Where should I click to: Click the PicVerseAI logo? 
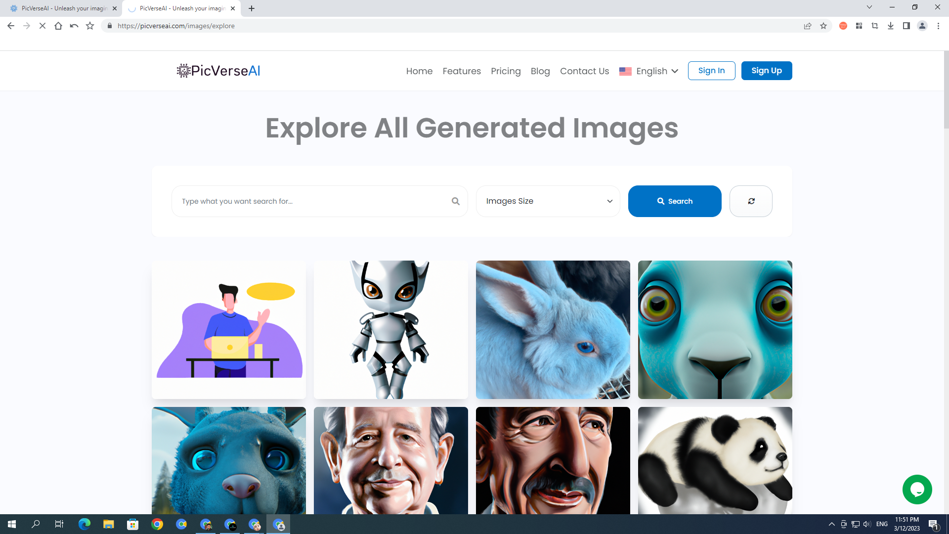[x=218, y=71]
